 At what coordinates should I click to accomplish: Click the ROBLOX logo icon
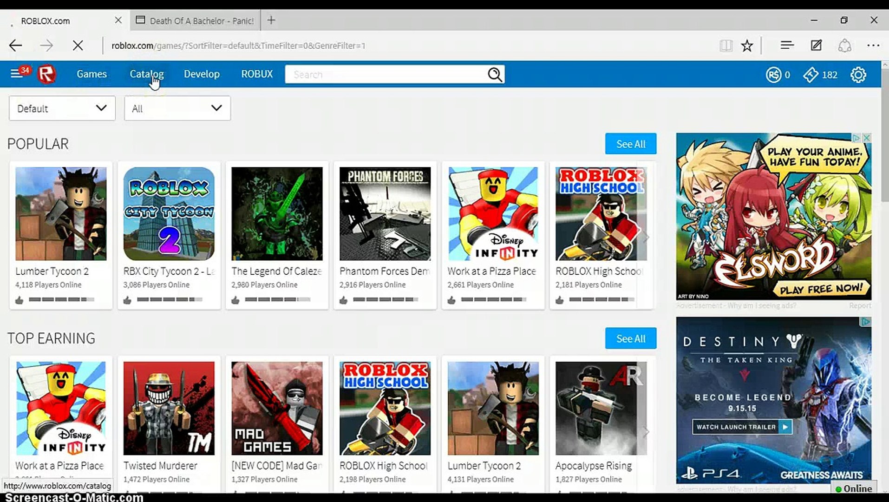coord(46,74)
